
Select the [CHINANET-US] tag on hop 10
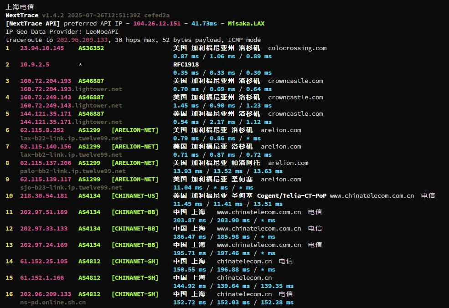(135, 195)
